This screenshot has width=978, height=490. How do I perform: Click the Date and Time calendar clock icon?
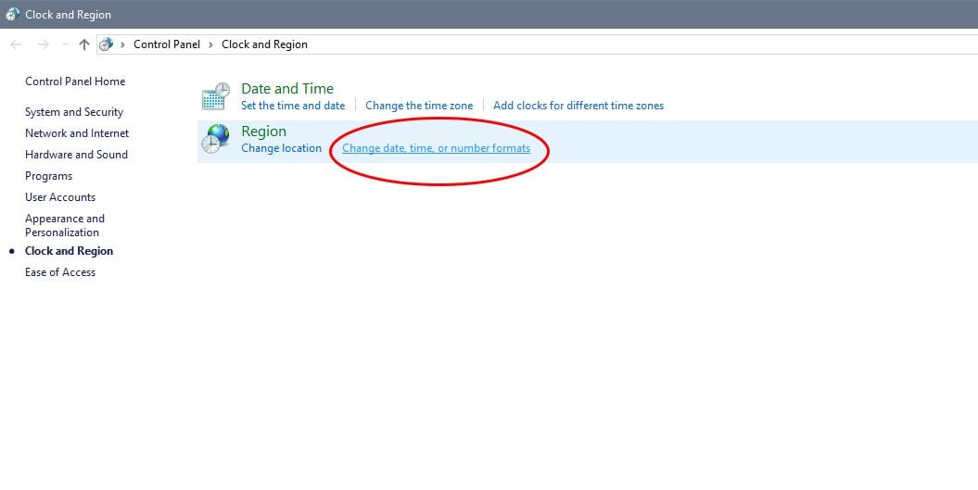215,96
